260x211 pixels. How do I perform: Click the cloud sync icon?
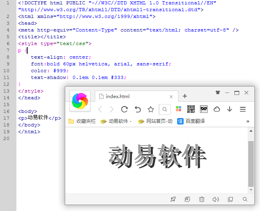click(x=217, y=109)
